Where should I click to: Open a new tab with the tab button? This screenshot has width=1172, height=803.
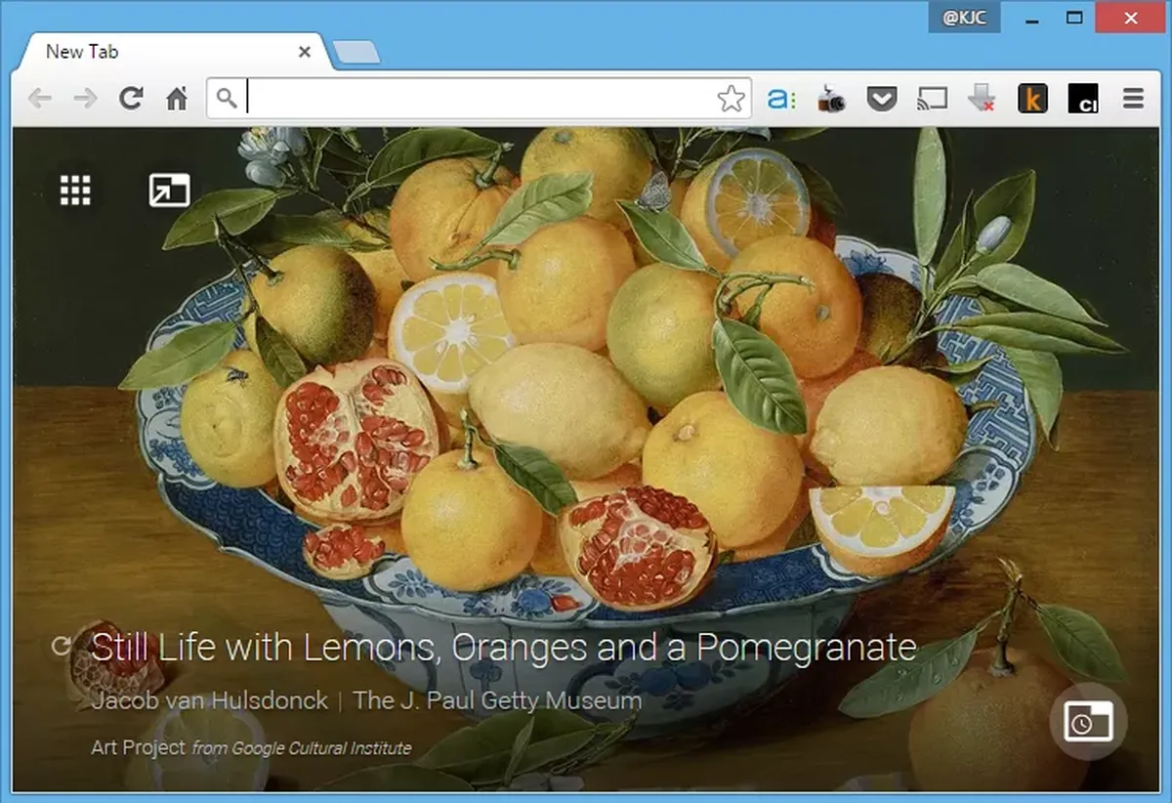coord(356,54)
